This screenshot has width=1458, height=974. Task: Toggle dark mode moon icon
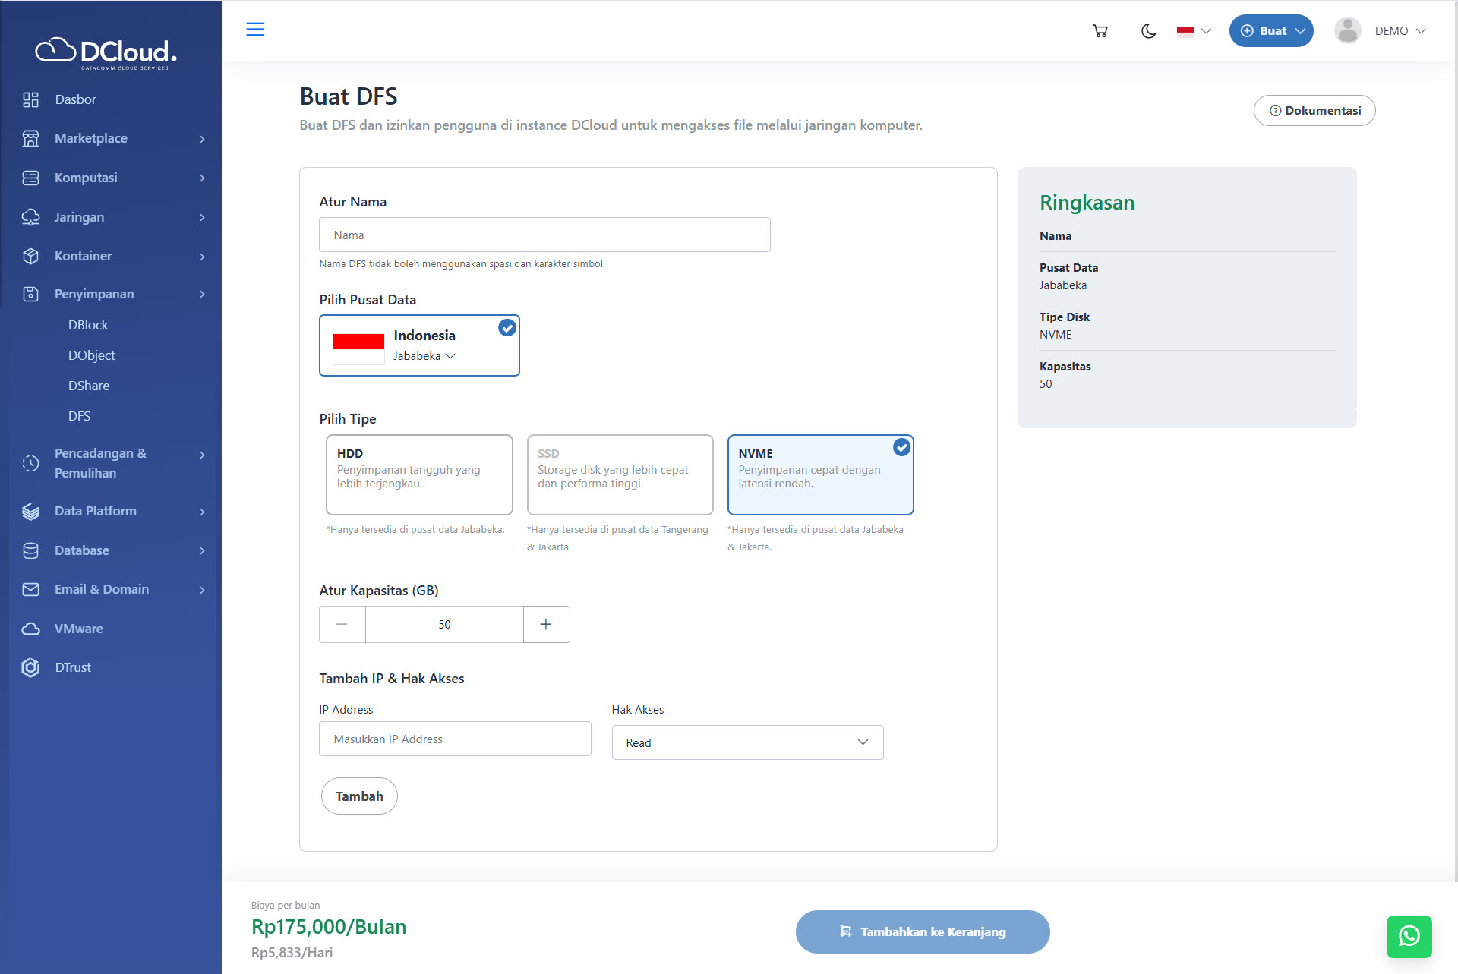[x=1148, y=31]
